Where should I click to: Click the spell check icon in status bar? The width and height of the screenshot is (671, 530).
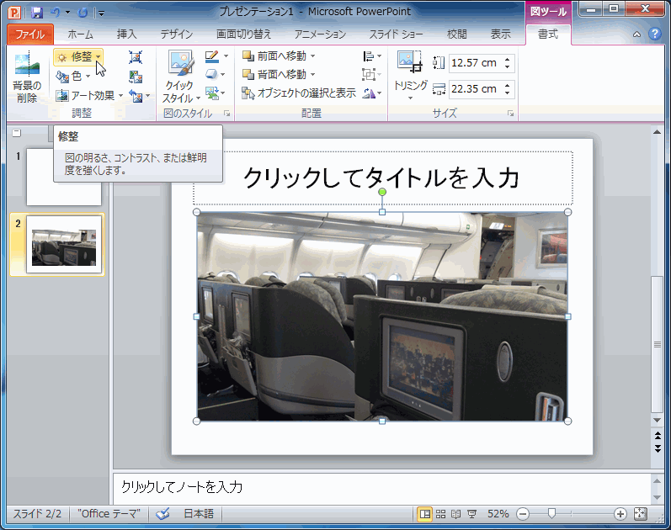163,513
